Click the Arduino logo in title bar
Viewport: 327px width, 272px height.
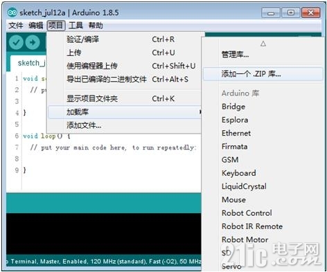12,12
